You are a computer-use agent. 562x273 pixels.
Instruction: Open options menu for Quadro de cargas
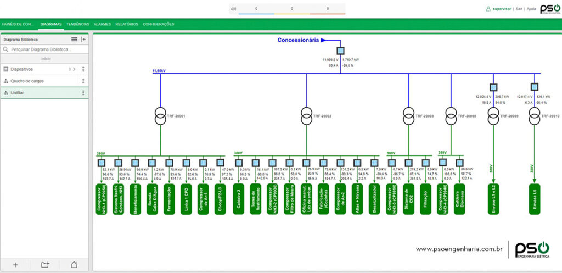click(83, 81)
